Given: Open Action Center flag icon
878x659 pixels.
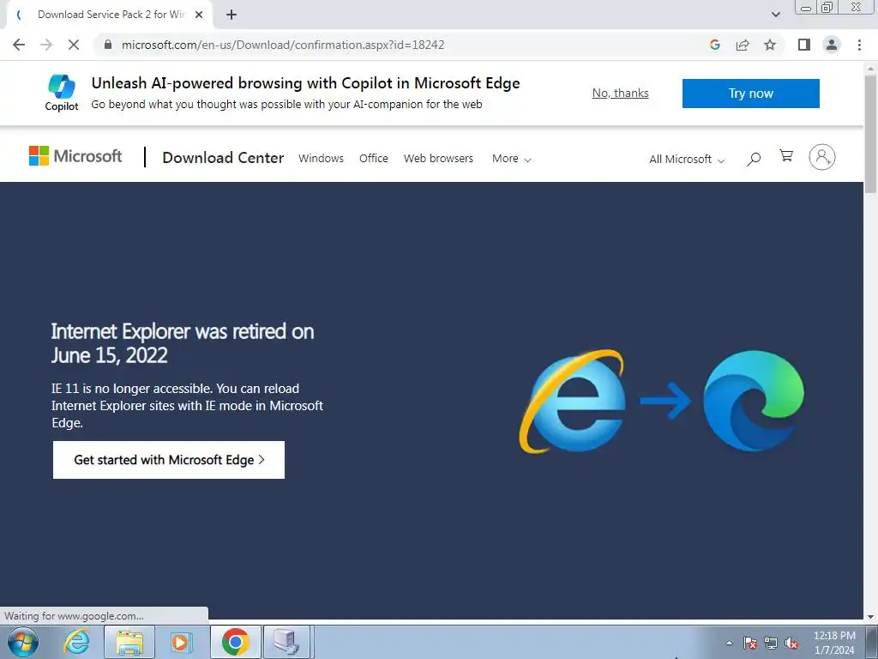Looking at the screenshot, I should 750,643.
